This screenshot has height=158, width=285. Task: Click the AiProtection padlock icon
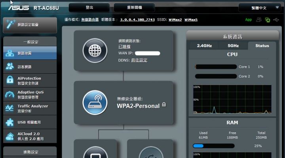tap(10, 80)
